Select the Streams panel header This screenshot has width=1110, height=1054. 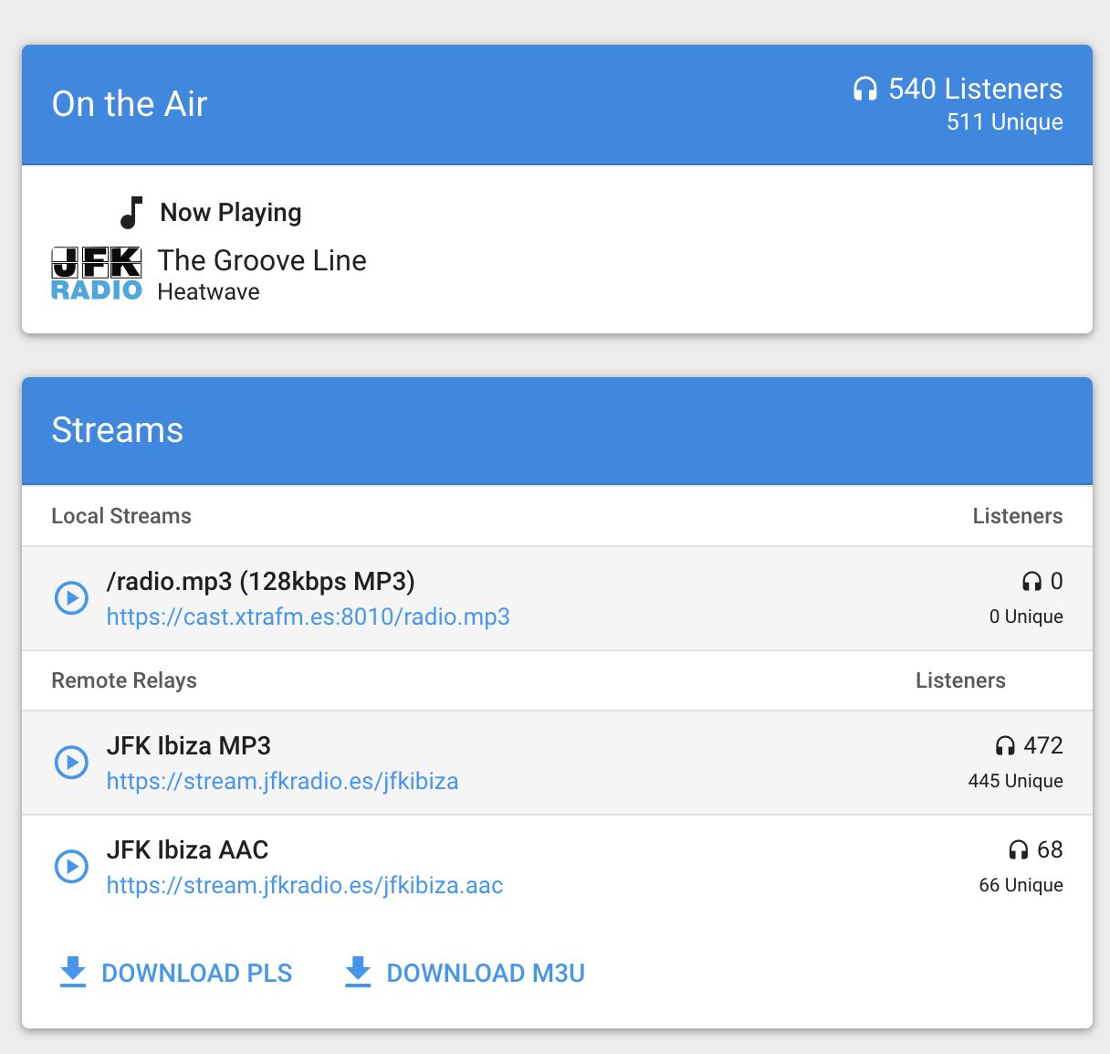[118, 430]
